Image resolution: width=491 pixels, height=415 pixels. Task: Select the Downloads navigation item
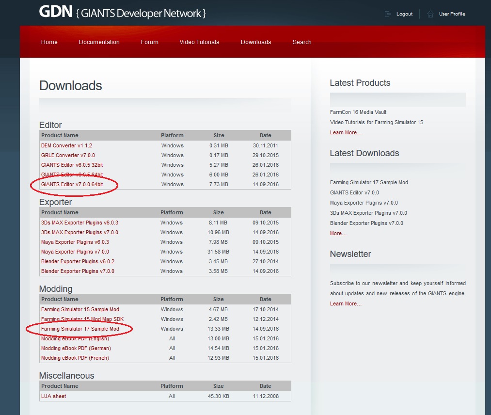256,42
